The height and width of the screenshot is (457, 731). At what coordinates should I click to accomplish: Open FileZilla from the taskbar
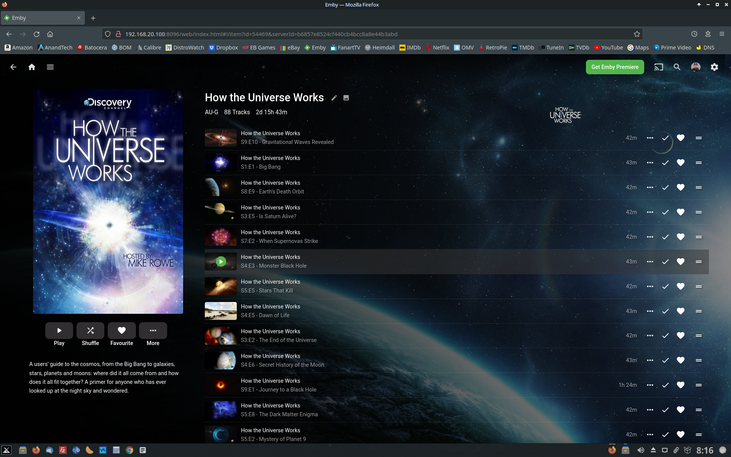[63, 450]
